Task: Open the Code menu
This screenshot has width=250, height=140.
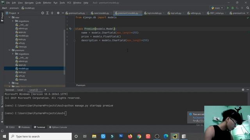Action: click(x=38, y=3)
